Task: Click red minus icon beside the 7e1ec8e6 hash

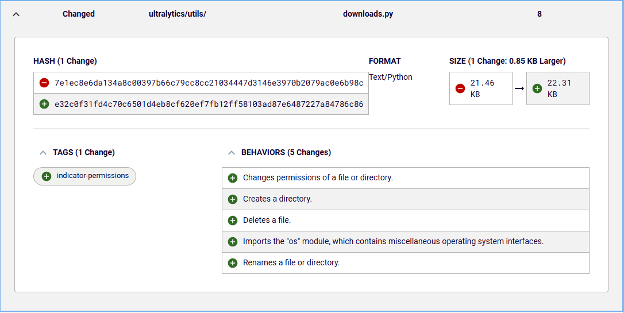Action: [44, 83]
